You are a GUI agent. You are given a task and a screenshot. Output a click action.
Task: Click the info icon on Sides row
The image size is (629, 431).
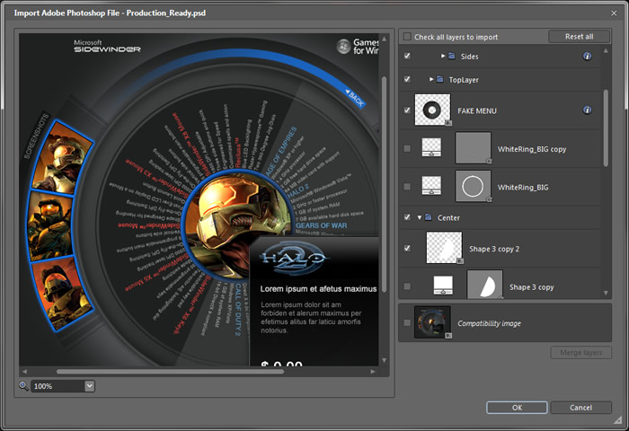coord(587,56)
